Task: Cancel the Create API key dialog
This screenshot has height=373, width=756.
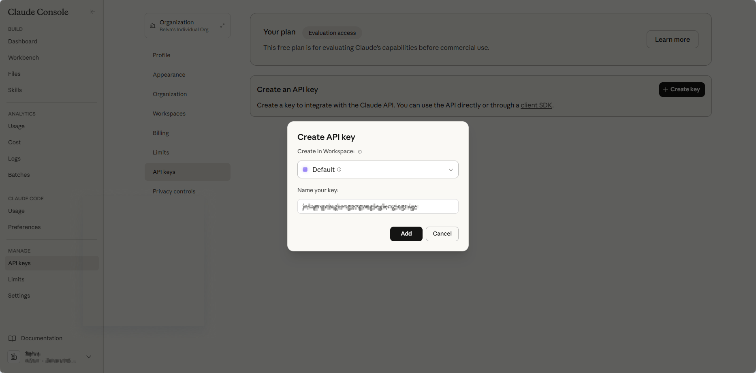Action: click(x=442, y=234)
